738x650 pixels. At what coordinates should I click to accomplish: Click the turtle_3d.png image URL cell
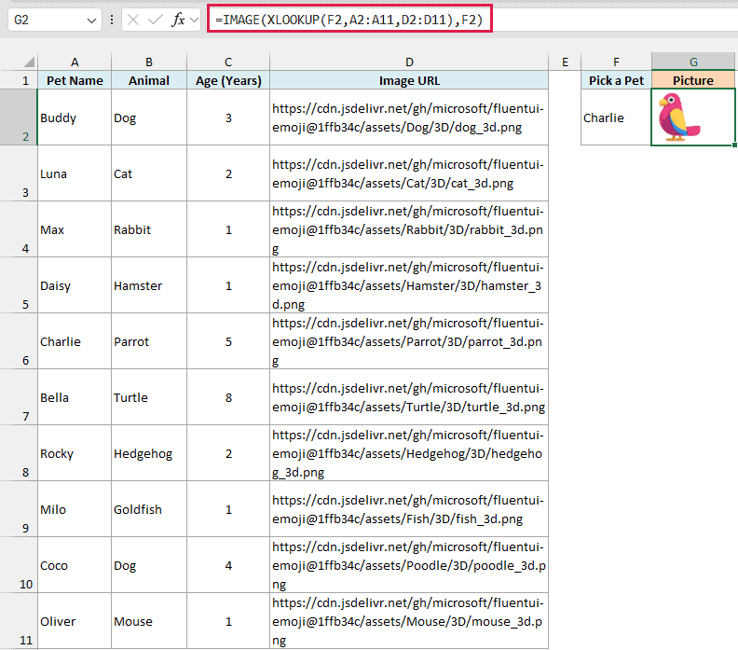tap(409, 397)
